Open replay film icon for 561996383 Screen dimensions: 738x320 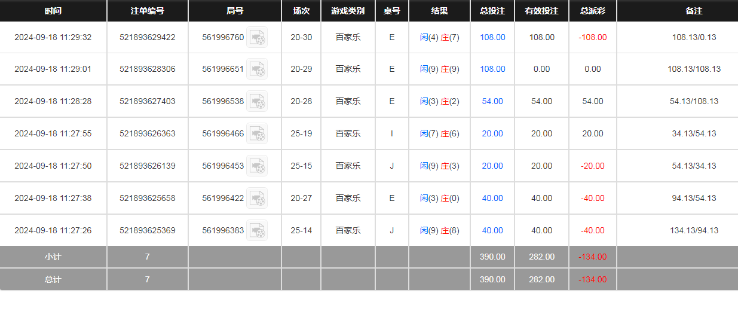tap(257, 231)
